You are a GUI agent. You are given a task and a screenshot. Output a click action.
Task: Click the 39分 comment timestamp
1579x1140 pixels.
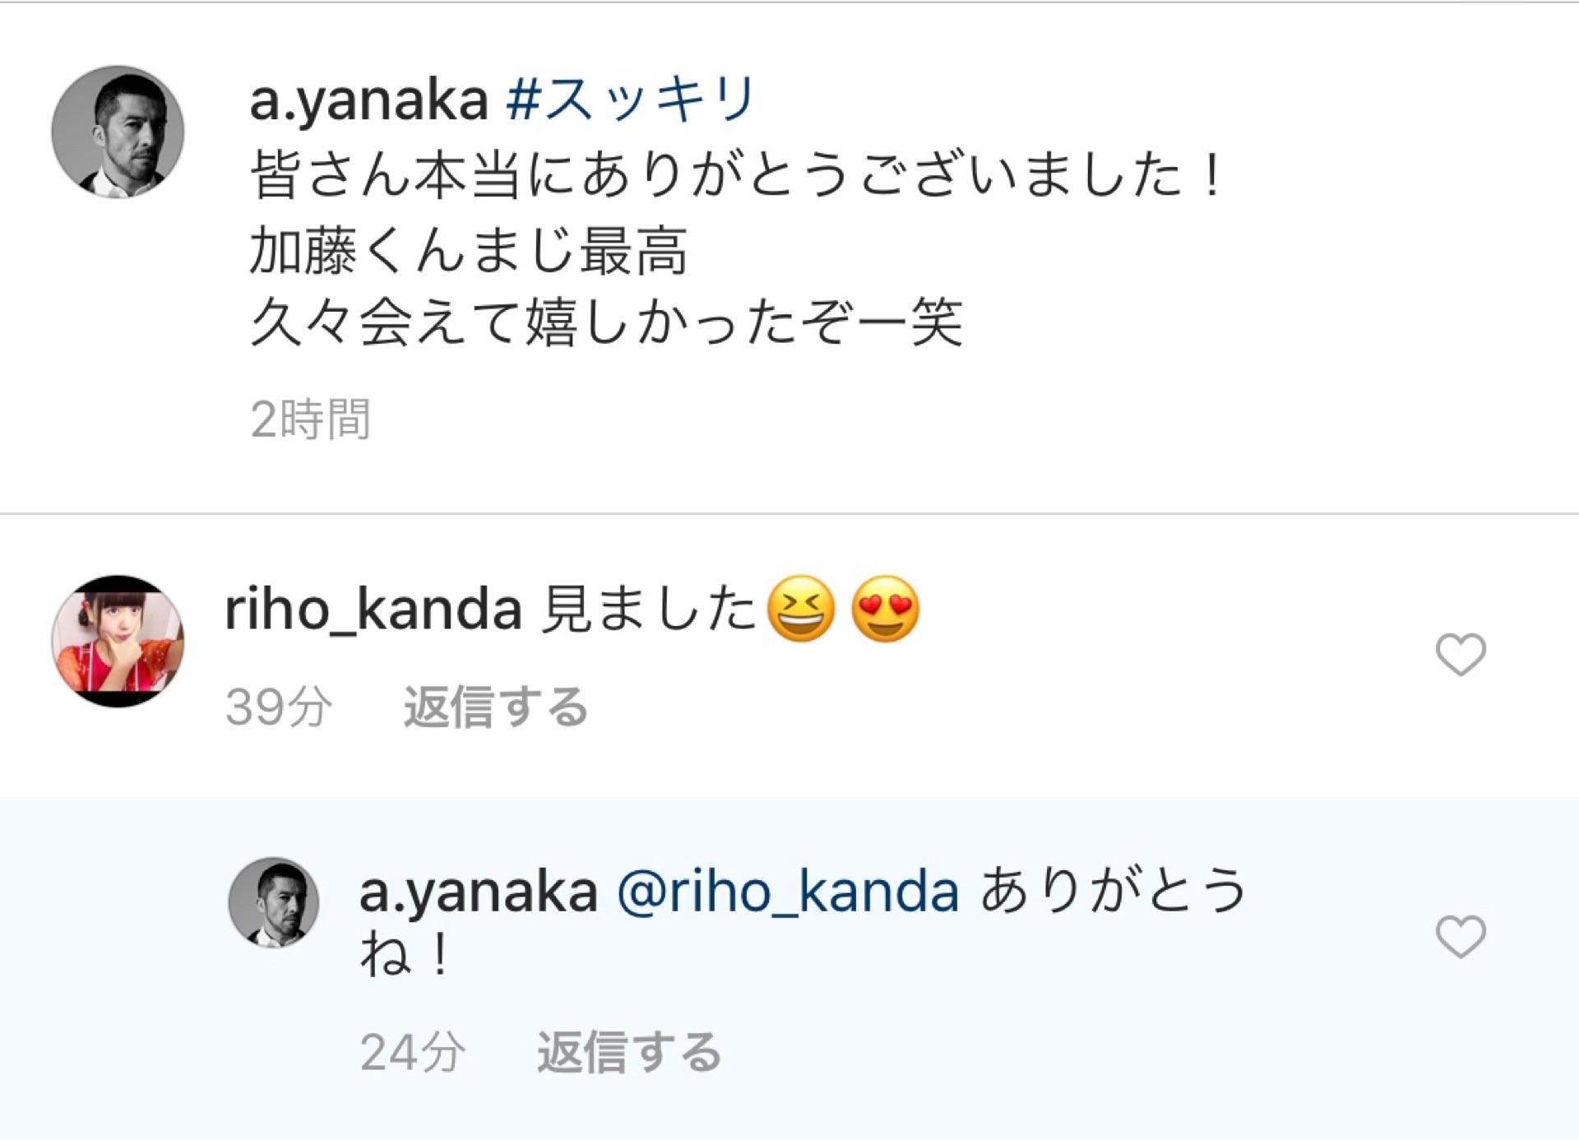(278, 707)
